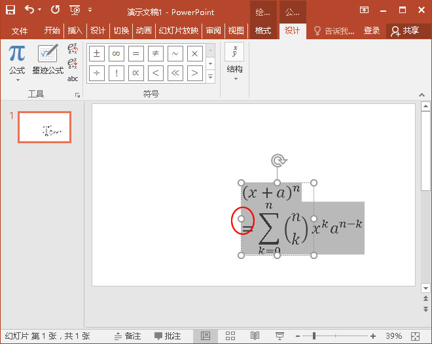Click the 共享 share button
432x344 pixels.
click(x=405, y=31)
